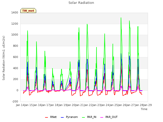Click the y-axis title Solar Radiation (W/m2, uE/m2/s)

(4, 58)
